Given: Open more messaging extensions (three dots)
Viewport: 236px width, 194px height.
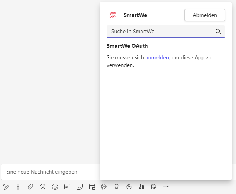Looking at the screenshot, I should coord(166,187).
